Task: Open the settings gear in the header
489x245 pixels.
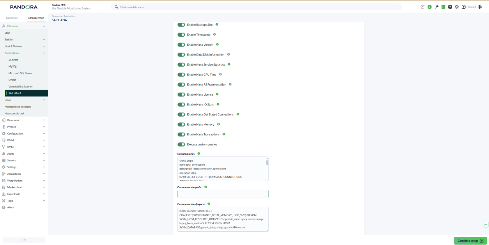Action: click(x=457, y=7)
